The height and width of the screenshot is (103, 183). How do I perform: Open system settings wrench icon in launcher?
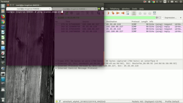[x=3, y=53]
